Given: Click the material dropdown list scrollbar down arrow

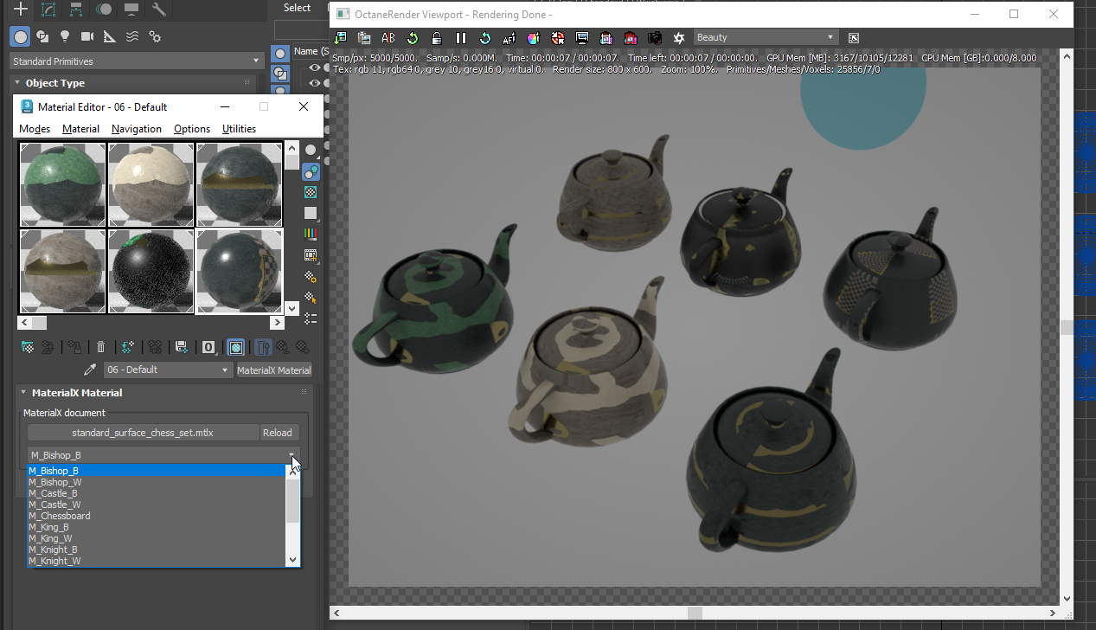Looking at the screenshot, I should [x=292, y=560].
